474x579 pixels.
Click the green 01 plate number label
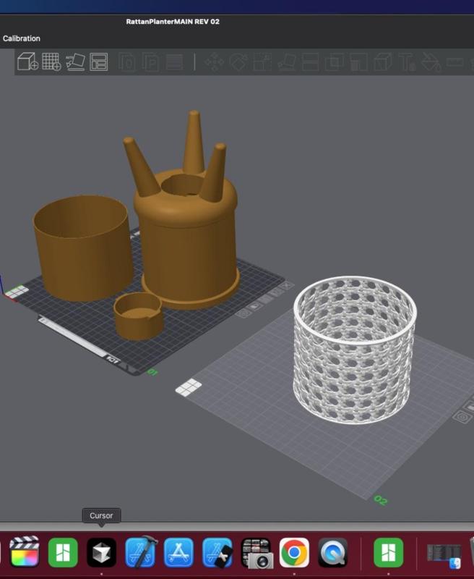click(x=152, y=372)
